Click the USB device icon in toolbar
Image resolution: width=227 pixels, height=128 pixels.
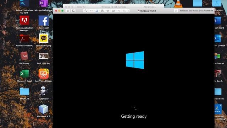(x=119, y=11)
